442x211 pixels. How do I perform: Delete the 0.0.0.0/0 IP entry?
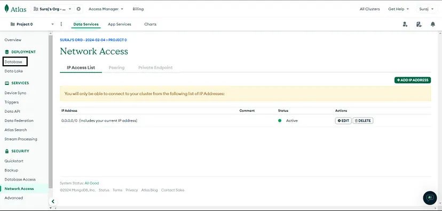[363, 121]
